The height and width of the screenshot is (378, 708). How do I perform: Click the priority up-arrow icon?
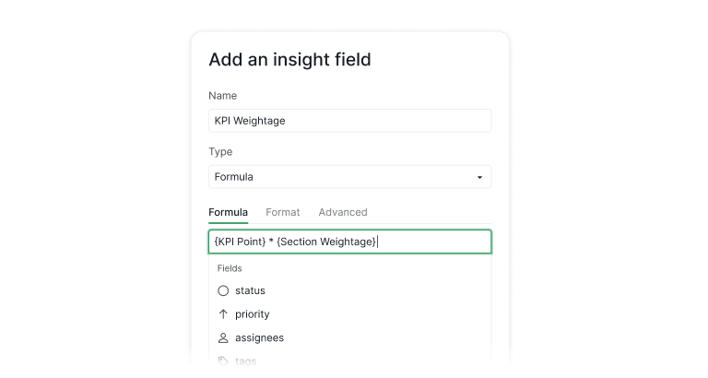223,314
